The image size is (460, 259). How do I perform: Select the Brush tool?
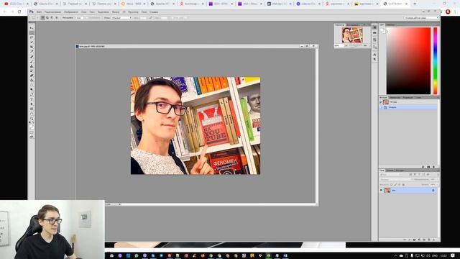point(32,61)
